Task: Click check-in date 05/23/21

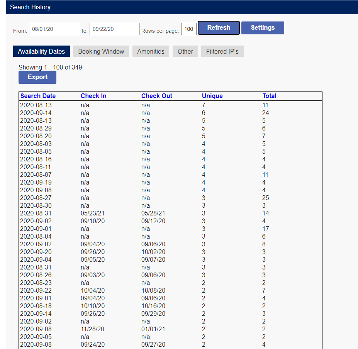Action: (x=92, y=213)
